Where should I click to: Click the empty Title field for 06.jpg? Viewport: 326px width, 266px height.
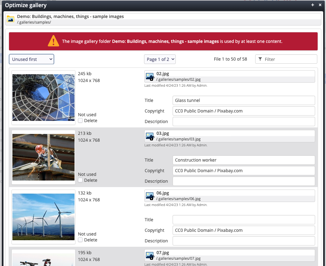pyautogui.click(x=244, y=220)
